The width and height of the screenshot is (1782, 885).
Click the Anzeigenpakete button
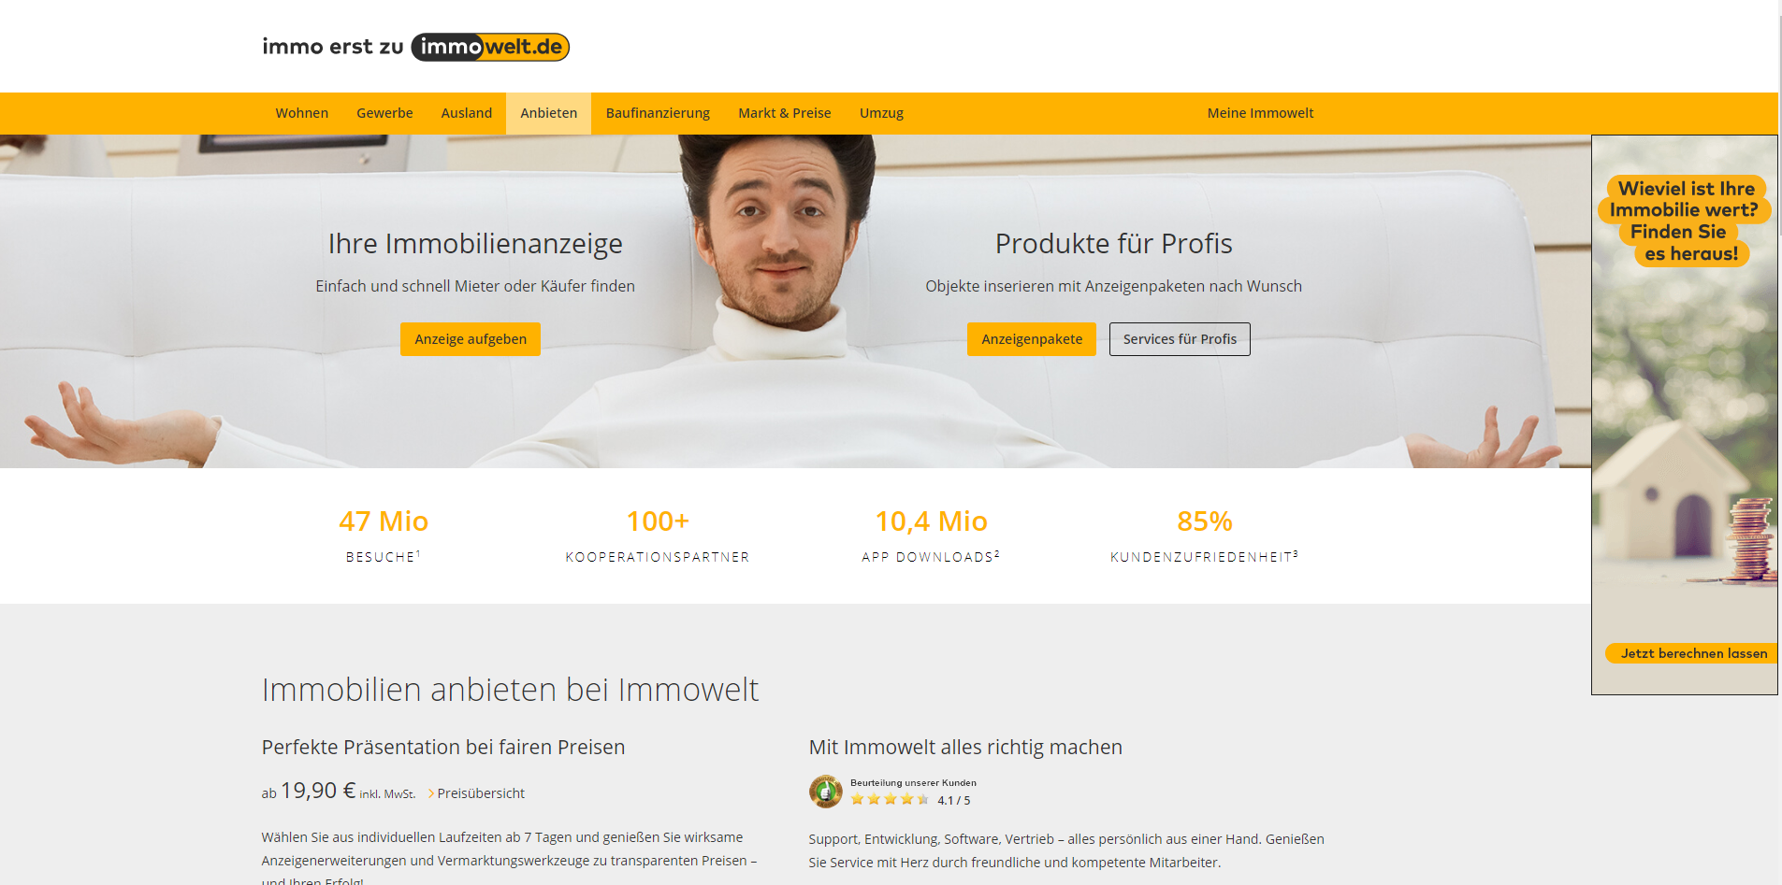tap(1032, 339)
